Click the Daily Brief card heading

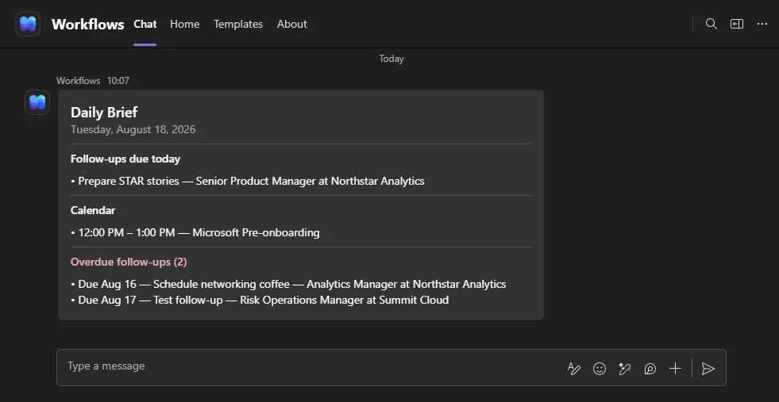104,112
